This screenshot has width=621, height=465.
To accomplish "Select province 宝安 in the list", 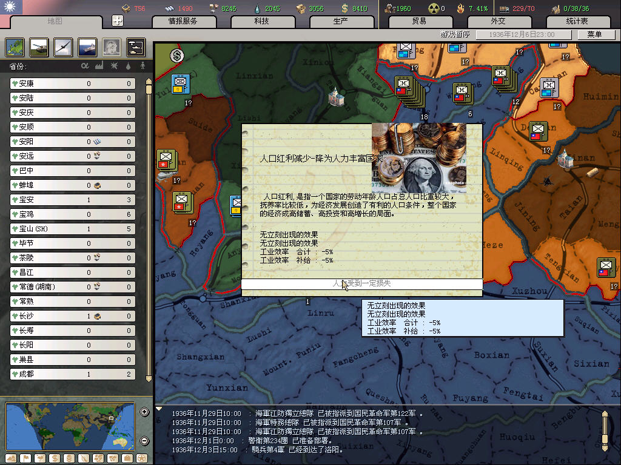I will (73, 200).
